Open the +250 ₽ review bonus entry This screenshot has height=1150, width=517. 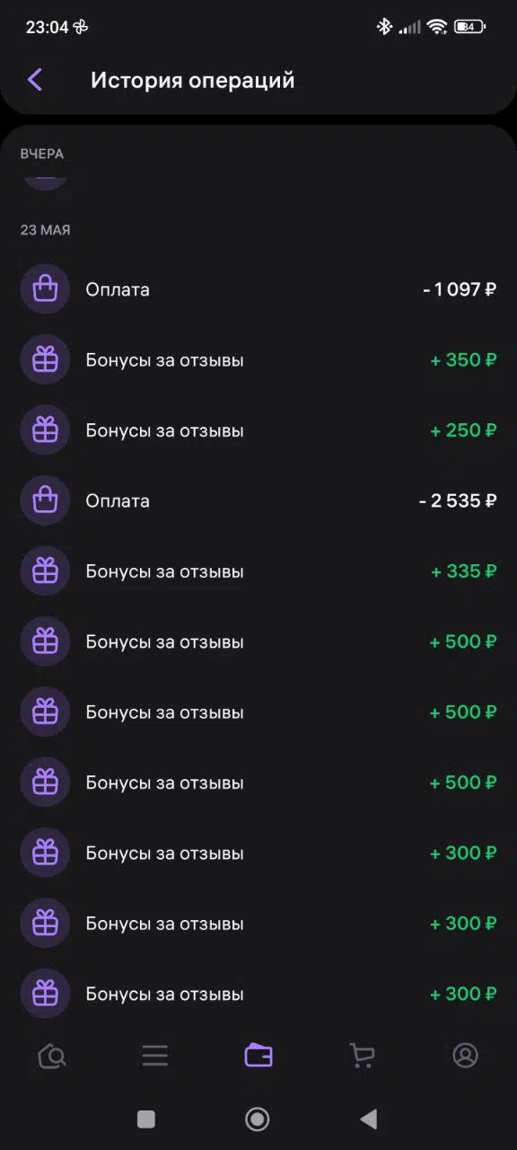tap(258, 430)
